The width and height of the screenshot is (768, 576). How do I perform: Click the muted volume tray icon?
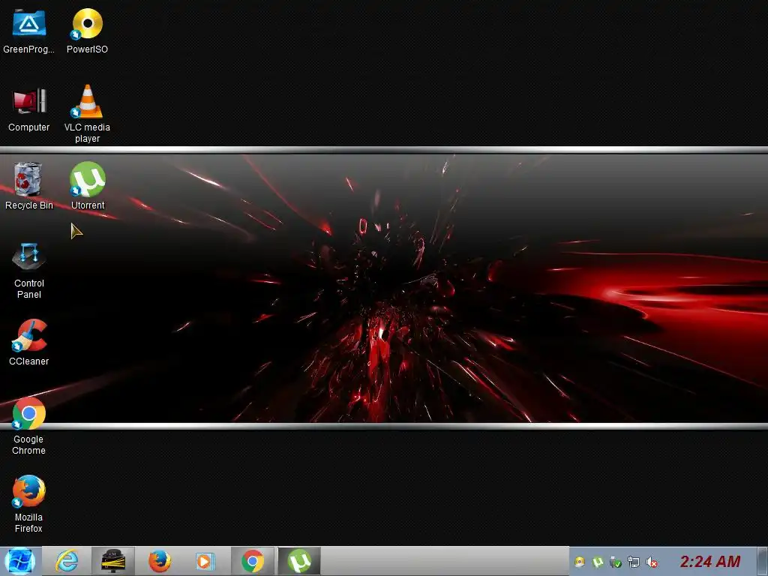652,562
